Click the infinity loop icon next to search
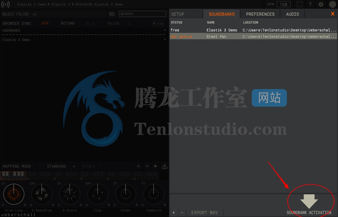The height and width of the screenshot is (217, 338). 112,14
